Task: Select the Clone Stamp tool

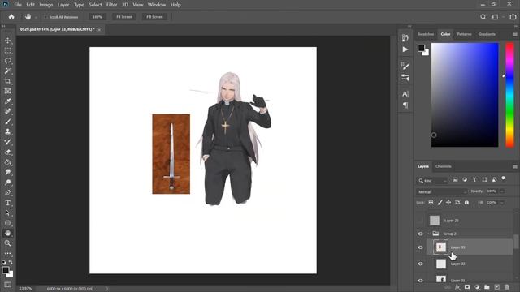Action: [x=7, y=131]
